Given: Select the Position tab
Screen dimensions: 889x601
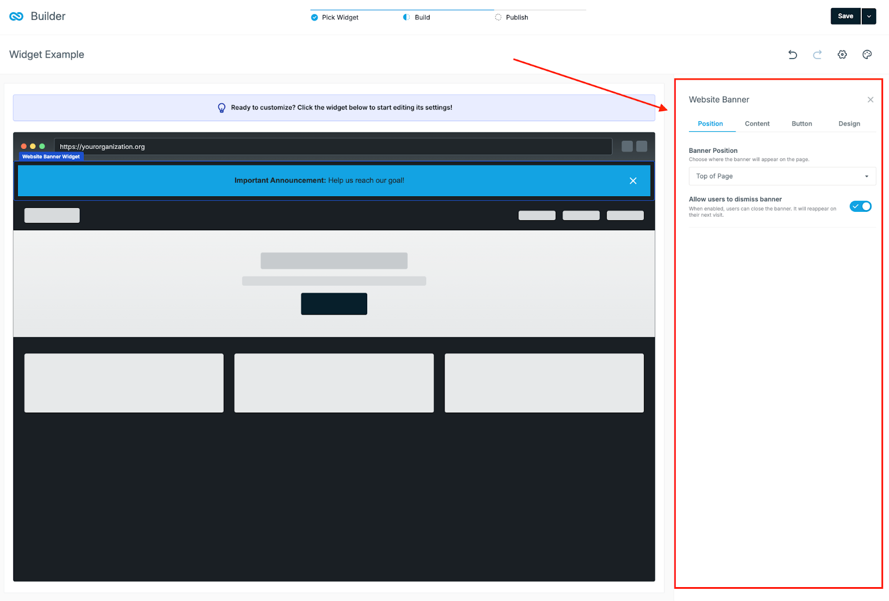Looking at the screenshot, I should (711, 124).
